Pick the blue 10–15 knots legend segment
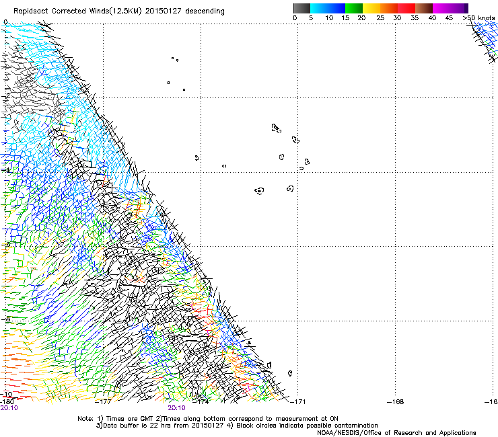Image resolution: width=498 pixels, height=437 pixels. (336, 8)
